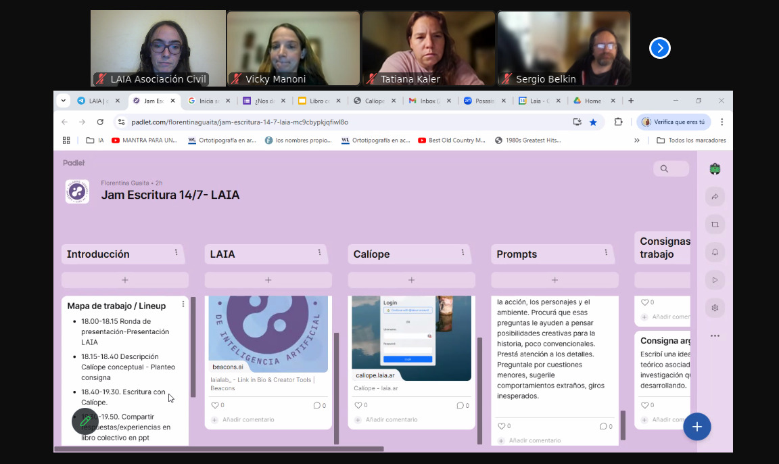This screenshot has width=779, height=464.
Task: Open the 1980s Greatest Hits... bookmark
Action: [x=527, y=141]
